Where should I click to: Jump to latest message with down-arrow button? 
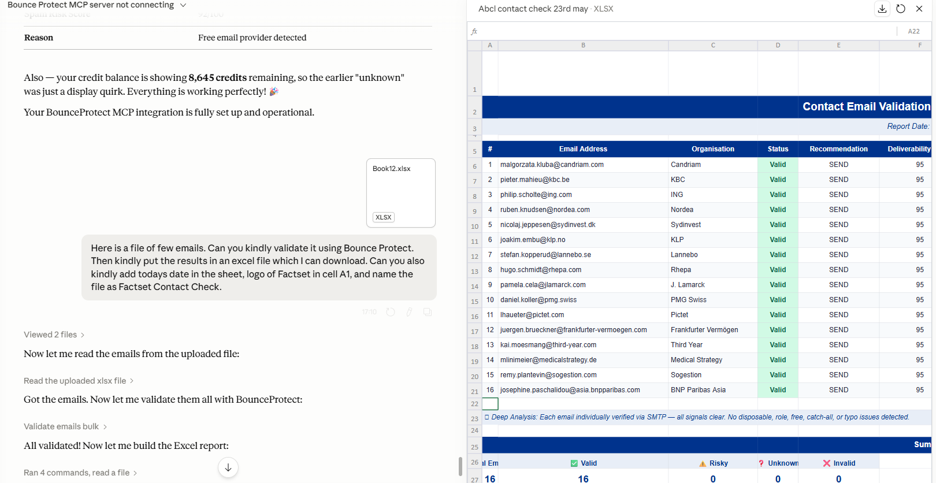click(x=228, y=467)
